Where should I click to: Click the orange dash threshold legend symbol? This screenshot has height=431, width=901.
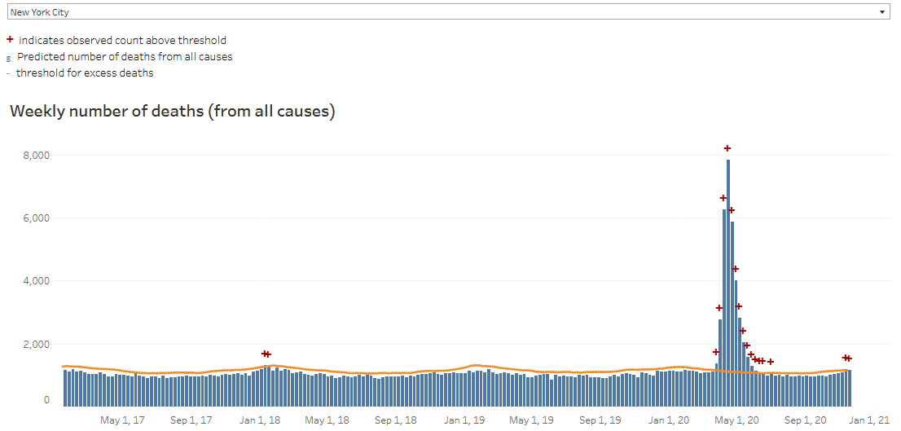click(x=8, y=73)
